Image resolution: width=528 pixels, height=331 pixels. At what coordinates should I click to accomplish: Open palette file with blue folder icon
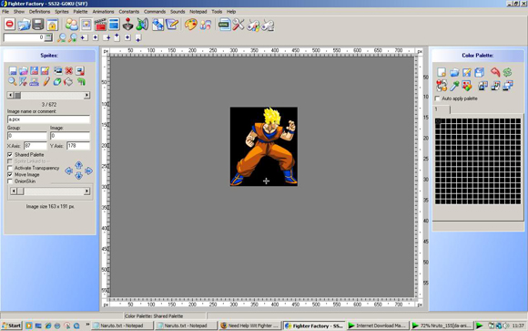[454, 72]
